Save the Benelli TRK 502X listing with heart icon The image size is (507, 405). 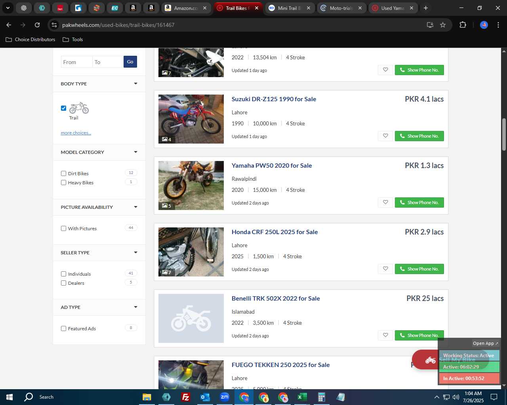coord(385,335)
